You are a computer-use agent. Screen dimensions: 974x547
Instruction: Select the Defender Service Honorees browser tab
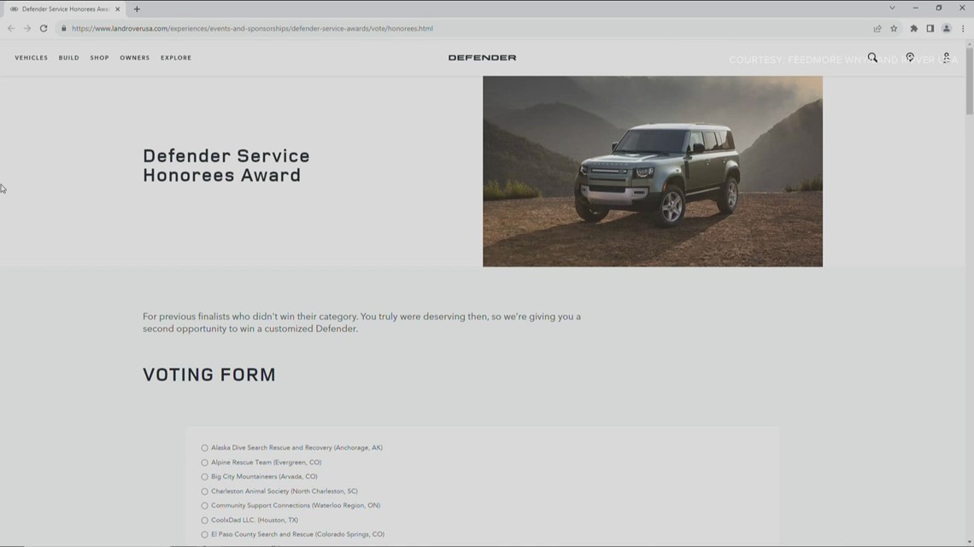coord(65,9)
